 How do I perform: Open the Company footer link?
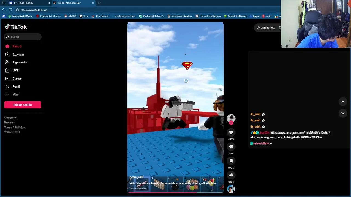click(10, 118)
